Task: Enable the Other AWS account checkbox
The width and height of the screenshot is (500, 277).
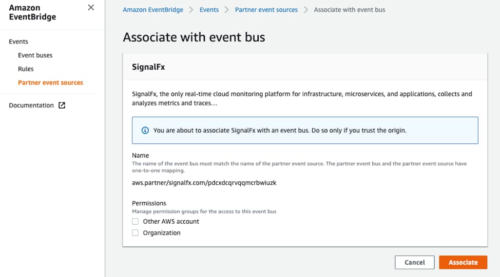Action: [135, 221]
